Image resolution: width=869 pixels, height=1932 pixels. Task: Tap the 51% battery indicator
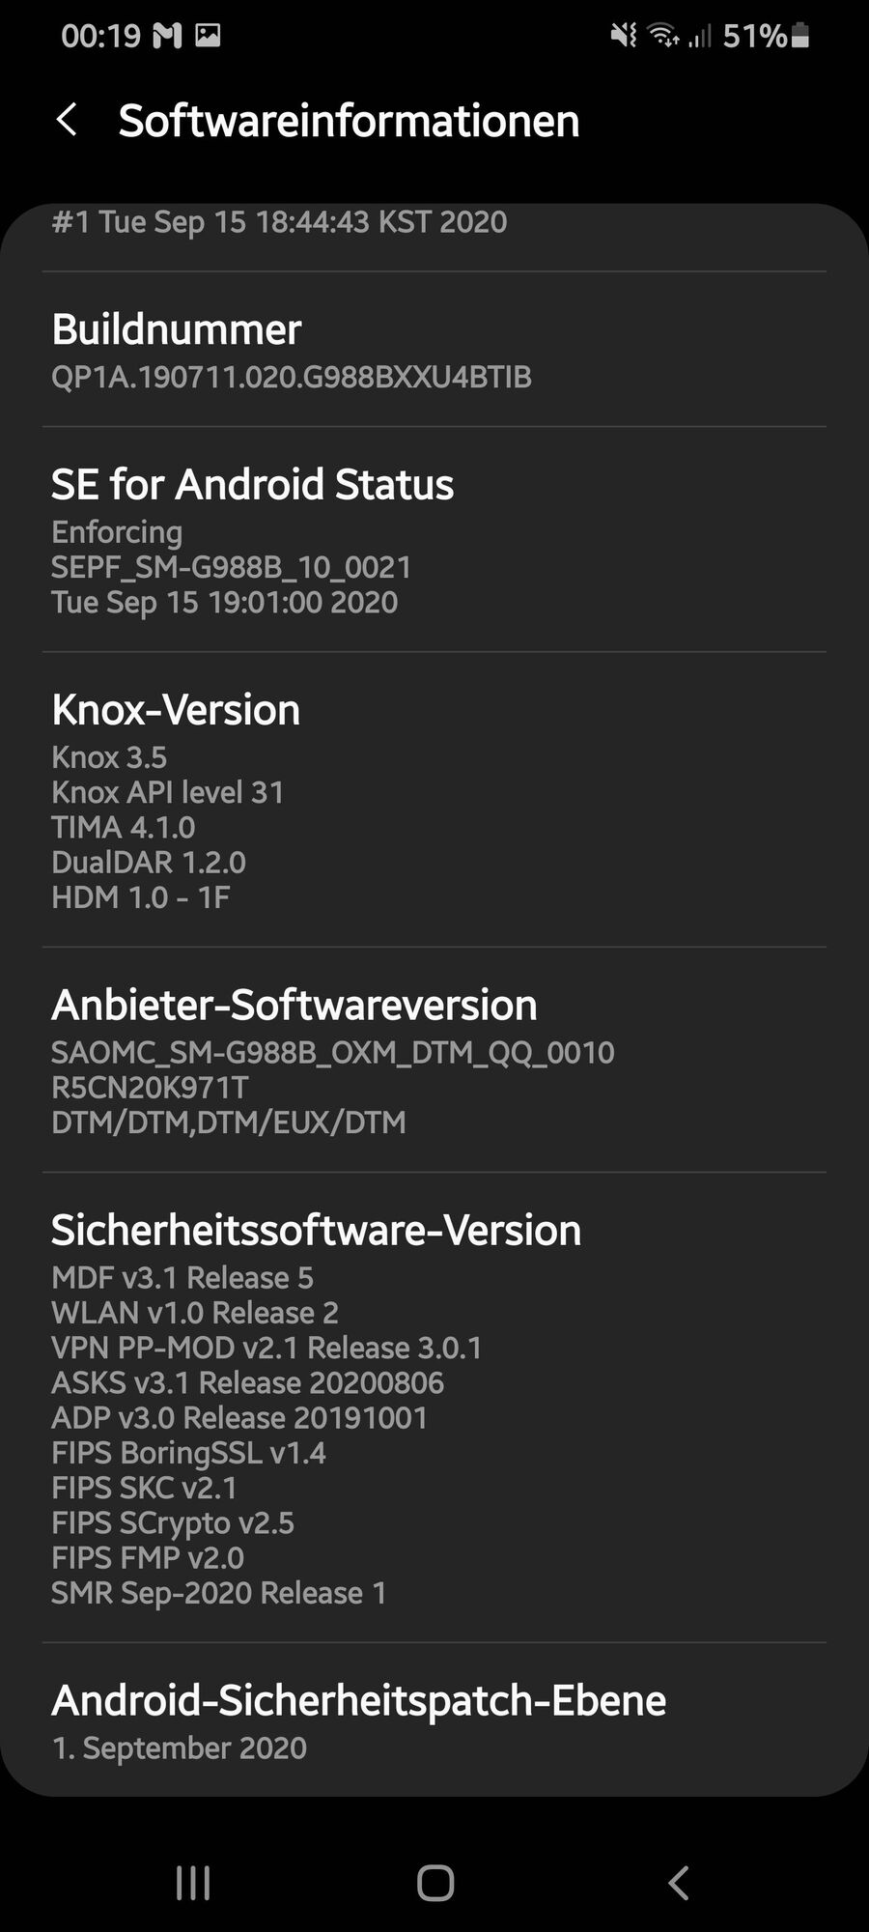(766, 37)
